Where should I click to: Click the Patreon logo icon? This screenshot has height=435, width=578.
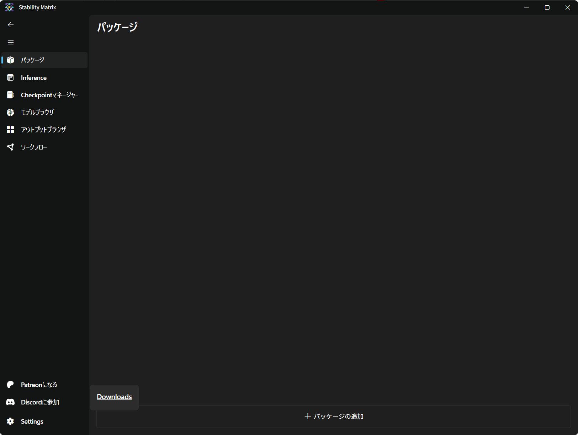coord(10,385)
